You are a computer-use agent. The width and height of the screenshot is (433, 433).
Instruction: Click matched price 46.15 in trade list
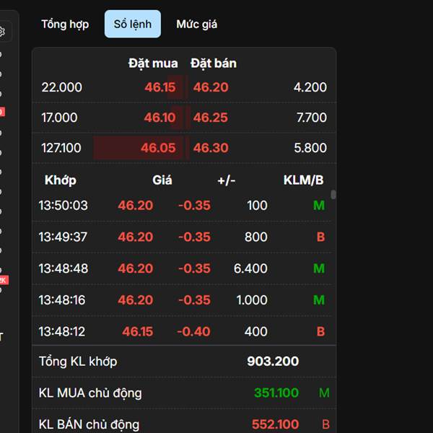(x=138, y=331)
